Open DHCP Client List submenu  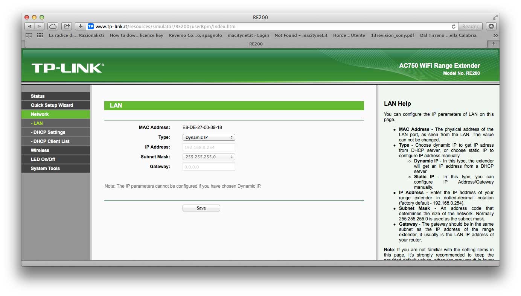tap(56, 141)
